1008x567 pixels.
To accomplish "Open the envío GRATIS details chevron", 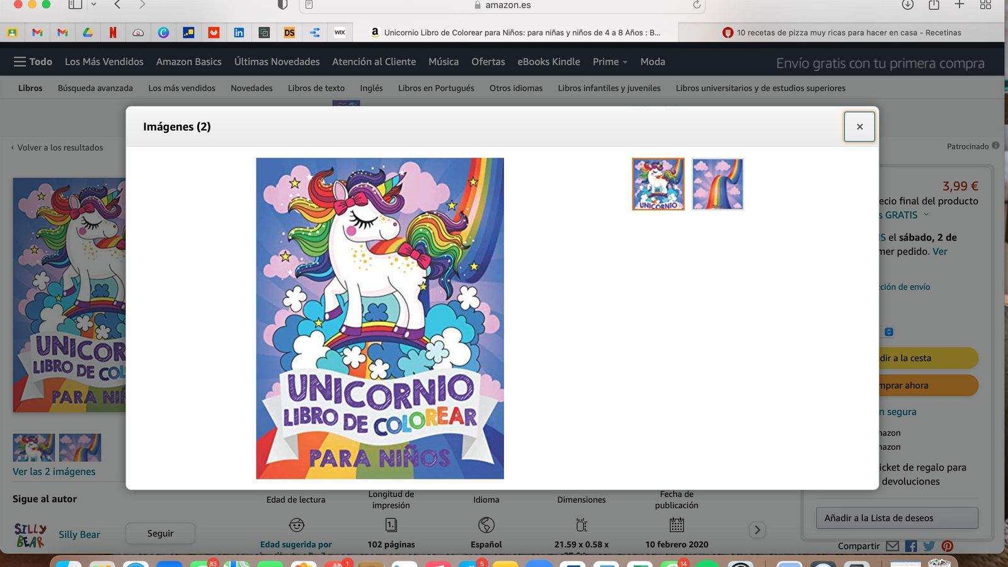I will point(926,215).
